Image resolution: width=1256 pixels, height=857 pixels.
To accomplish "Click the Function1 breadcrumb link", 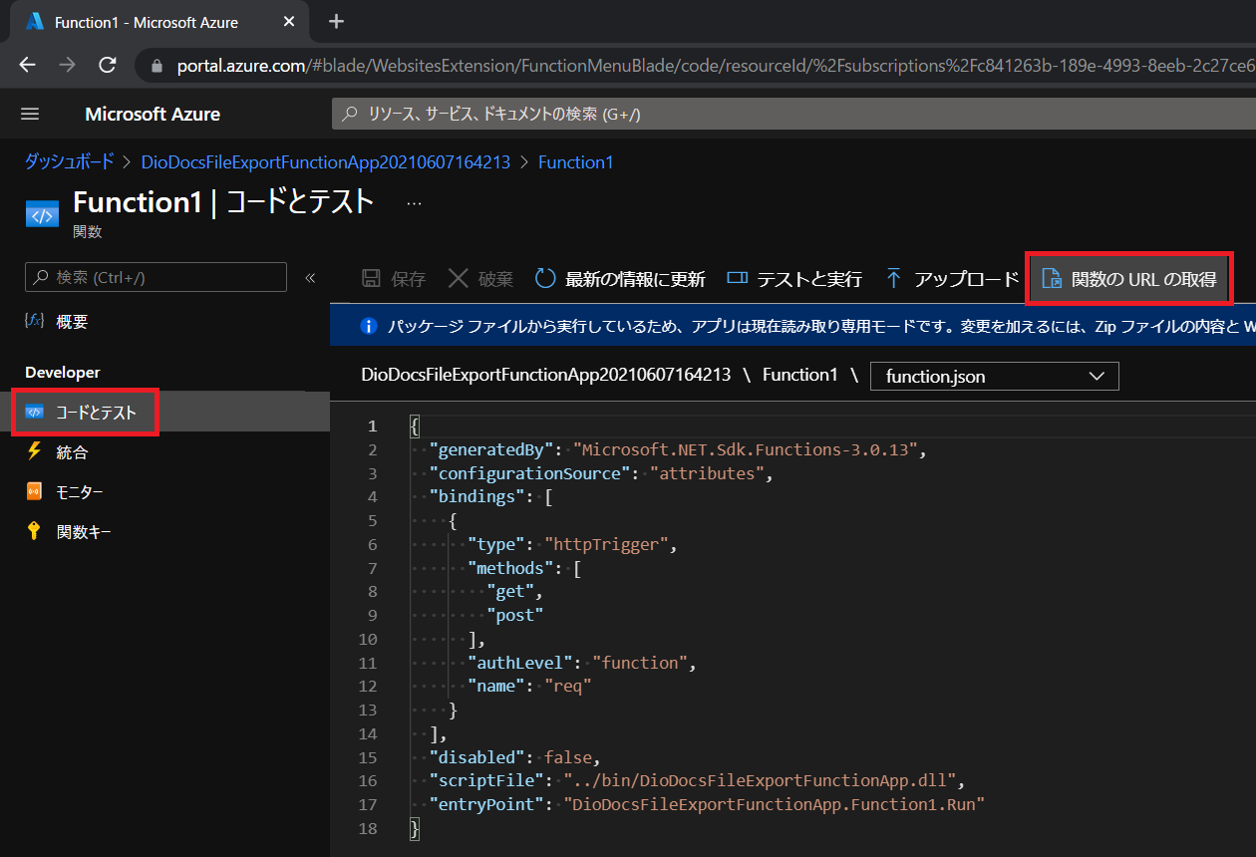I will 575,161.
